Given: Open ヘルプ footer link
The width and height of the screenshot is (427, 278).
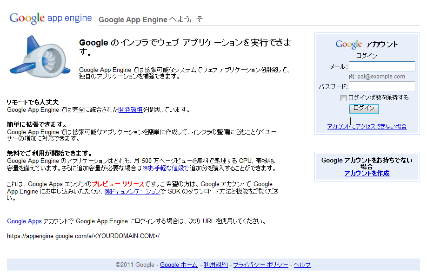Looking at the screenshot, I should [x=302, y=265].
